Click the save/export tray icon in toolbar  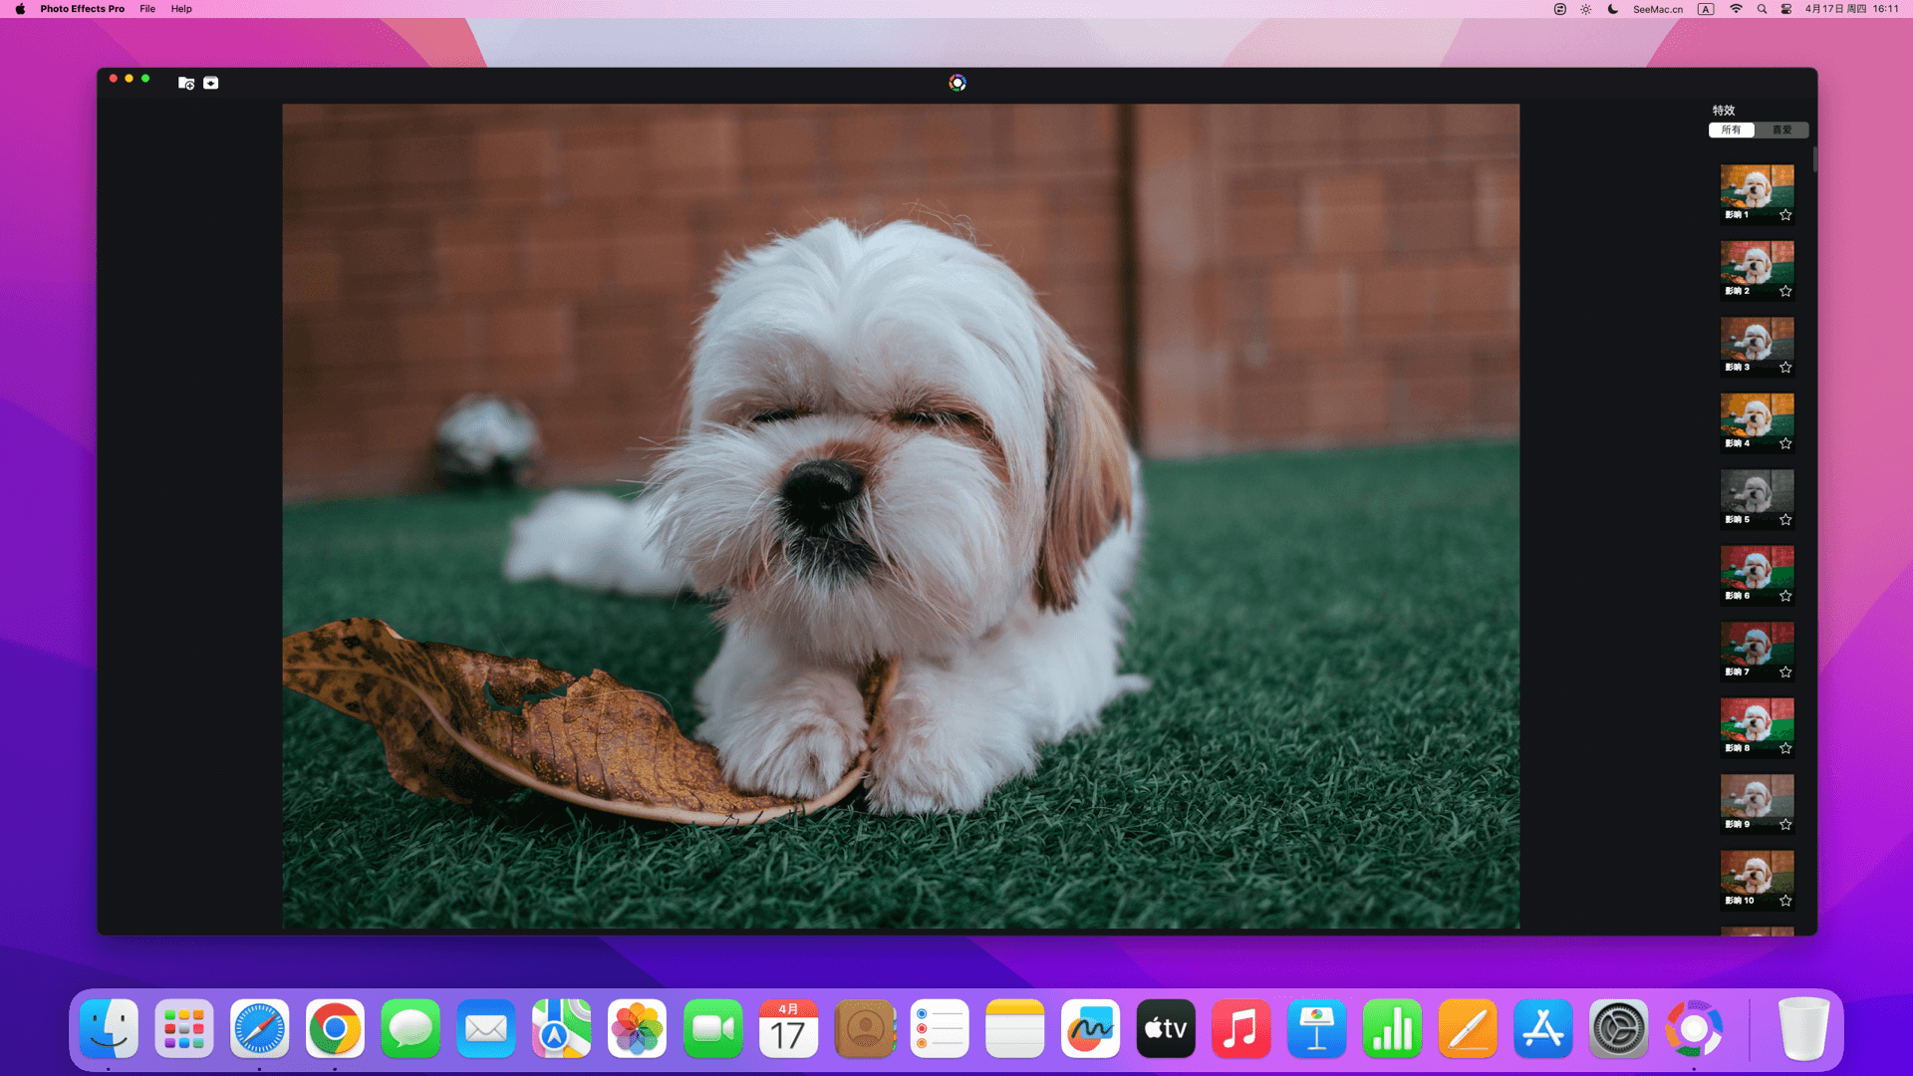211,83
